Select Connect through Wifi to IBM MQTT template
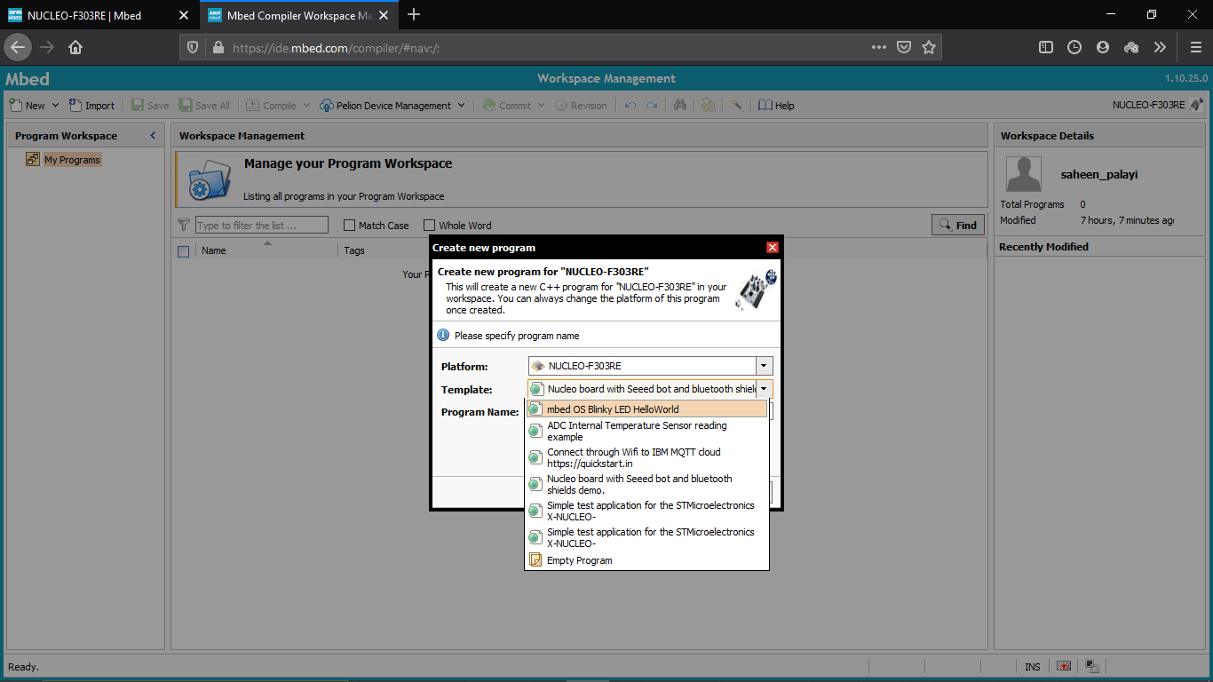 point(646,457)
